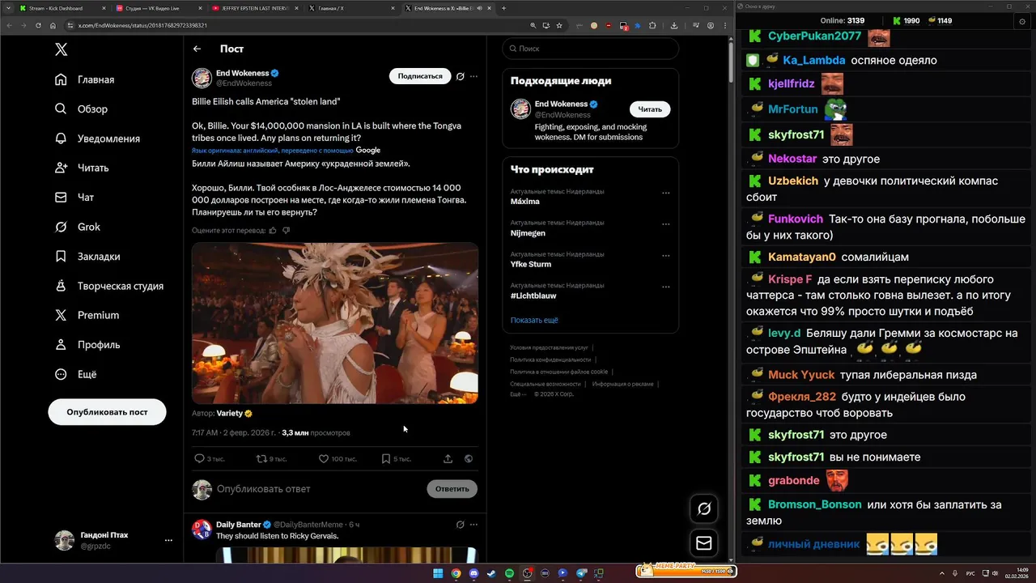1036x583 pixels.
Task: Click Показать ещё link
Action: pyautogui.click(x=534, y=320)
